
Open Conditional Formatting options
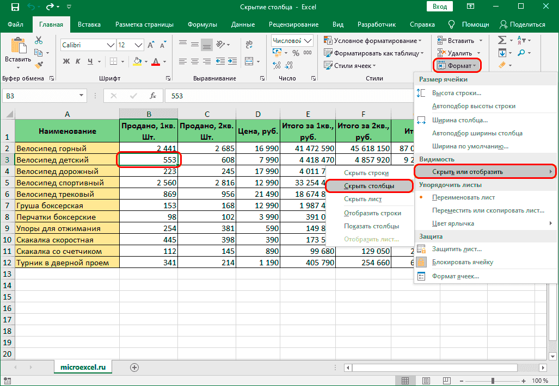372,41
